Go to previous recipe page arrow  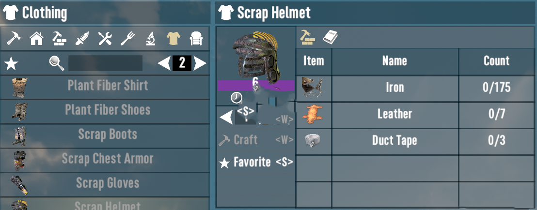pos(164,63)
